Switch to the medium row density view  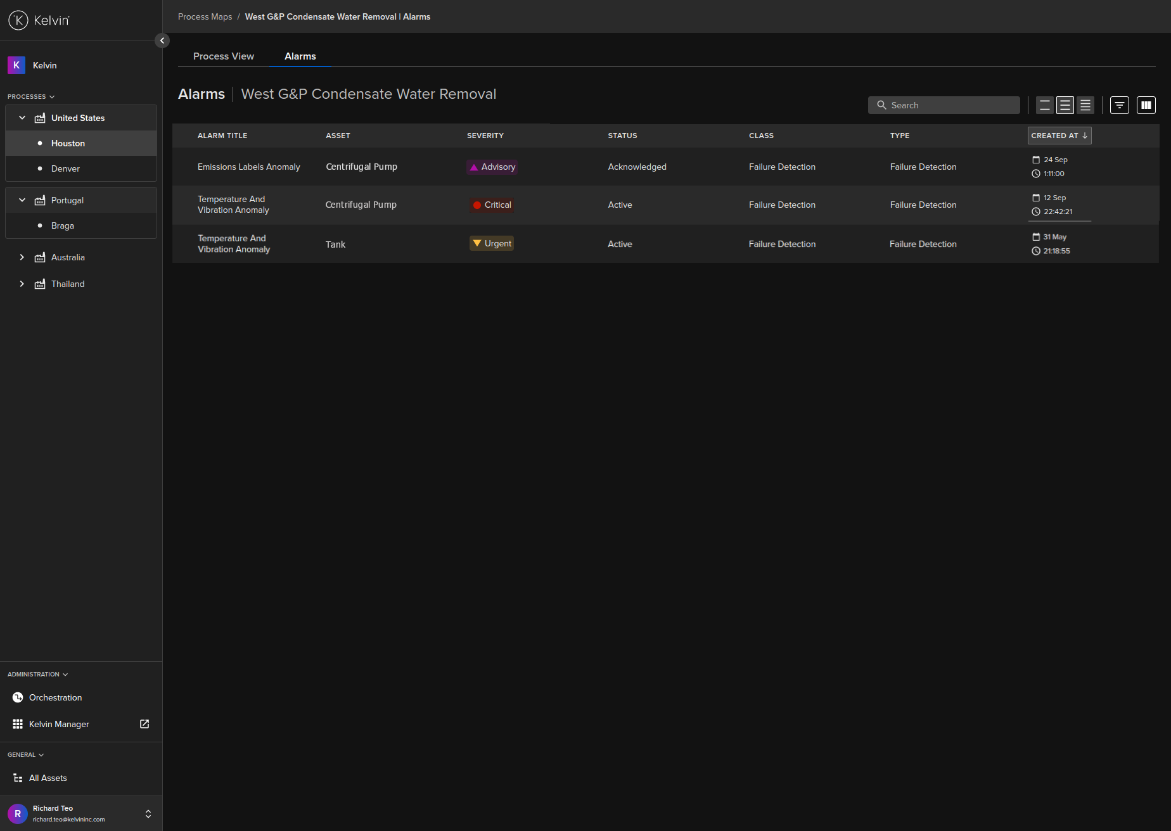1065,105
